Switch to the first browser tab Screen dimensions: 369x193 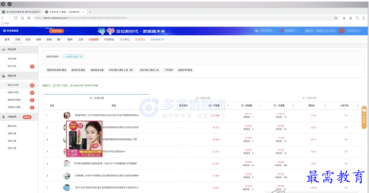tap(22, 12)
